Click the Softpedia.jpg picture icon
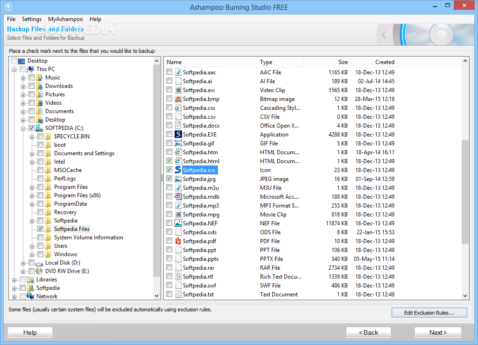Image resolution: width=478 pixels, height=345 pixels. pyautogui.click(x=178, y=179)
